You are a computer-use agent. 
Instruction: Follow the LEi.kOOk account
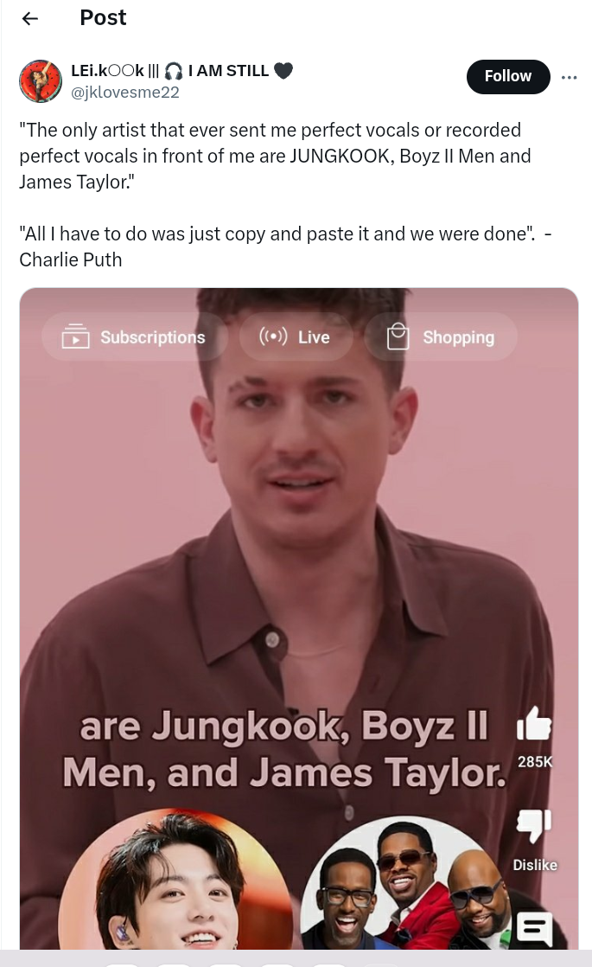pyautogui.click(x=507, y=76)
